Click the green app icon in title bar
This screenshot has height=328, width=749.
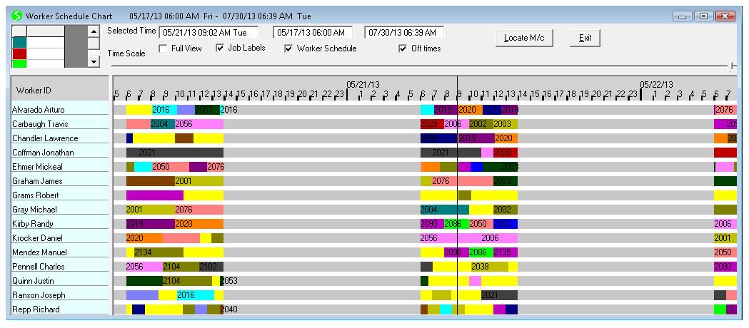pyautogui.click(x=16, y=14)
